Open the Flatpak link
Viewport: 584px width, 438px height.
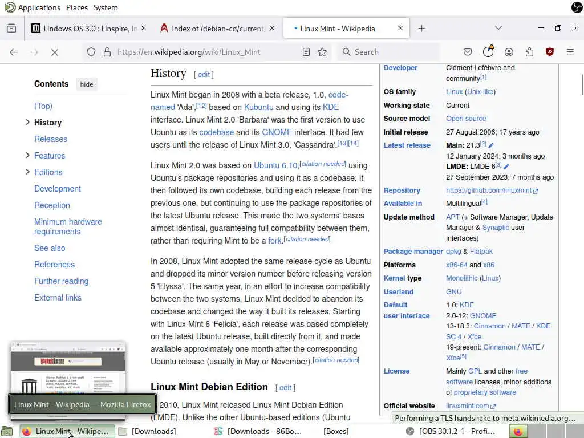coord(481,252)
